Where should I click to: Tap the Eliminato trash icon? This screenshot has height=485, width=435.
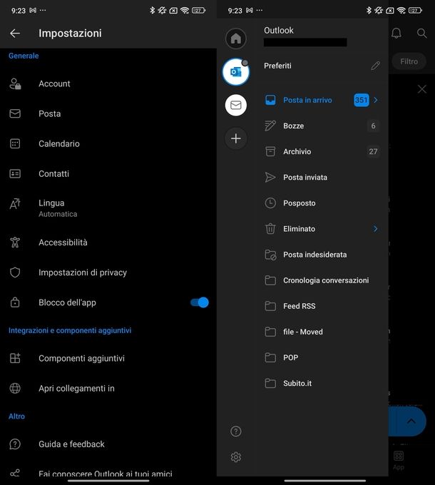click(270, 229)
